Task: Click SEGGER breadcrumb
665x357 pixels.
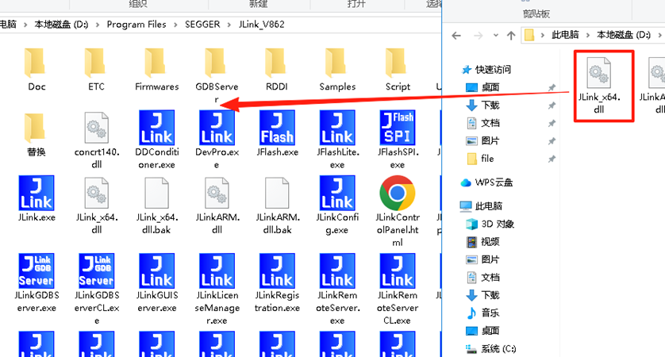Action: (x=202, y=25)
